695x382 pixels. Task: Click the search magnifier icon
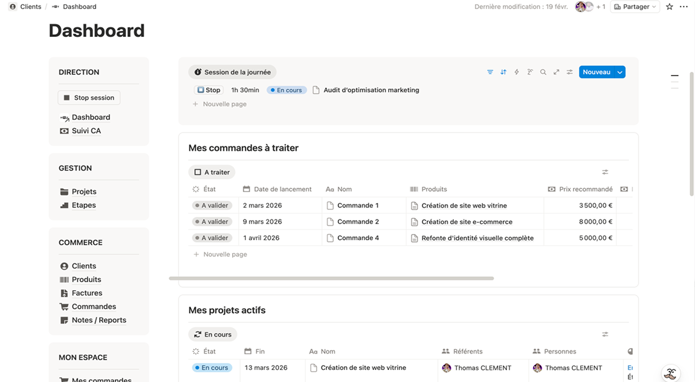click(x=543, y=72)
